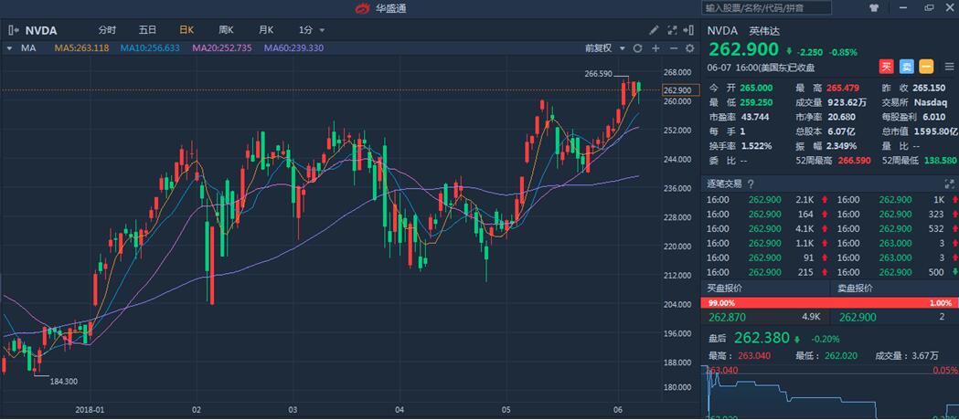This screenshot has height=420, width=959.
Task: Select the 日K daily candlestick tab
Action: tap(186, 30)
